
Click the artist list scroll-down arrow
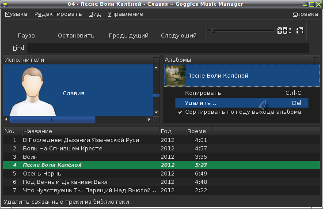click(x=156, y=112)
